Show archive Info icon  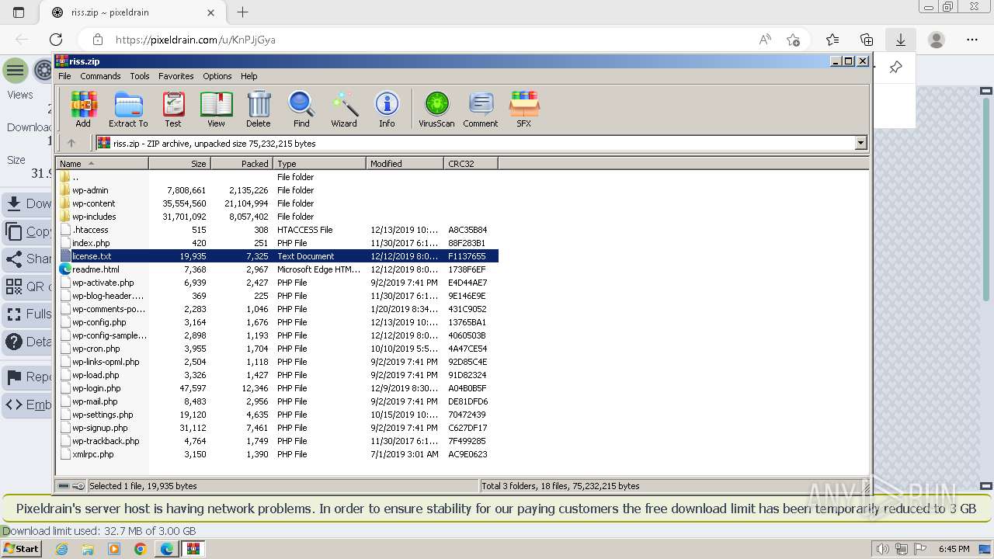pos(387,109)
